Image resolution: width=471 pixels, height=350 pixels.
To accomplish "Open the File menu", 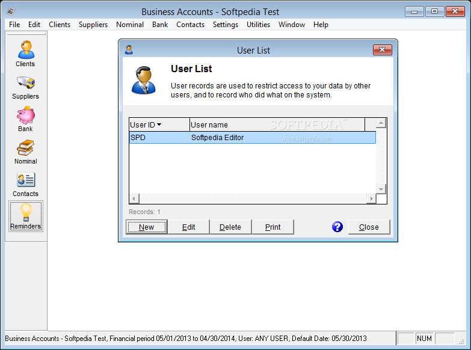I will tap(14, 25).
